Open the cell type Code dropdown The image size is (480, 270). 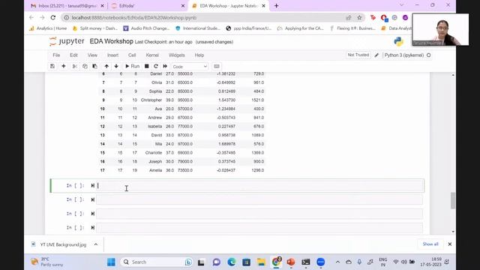tap(190, 67)
